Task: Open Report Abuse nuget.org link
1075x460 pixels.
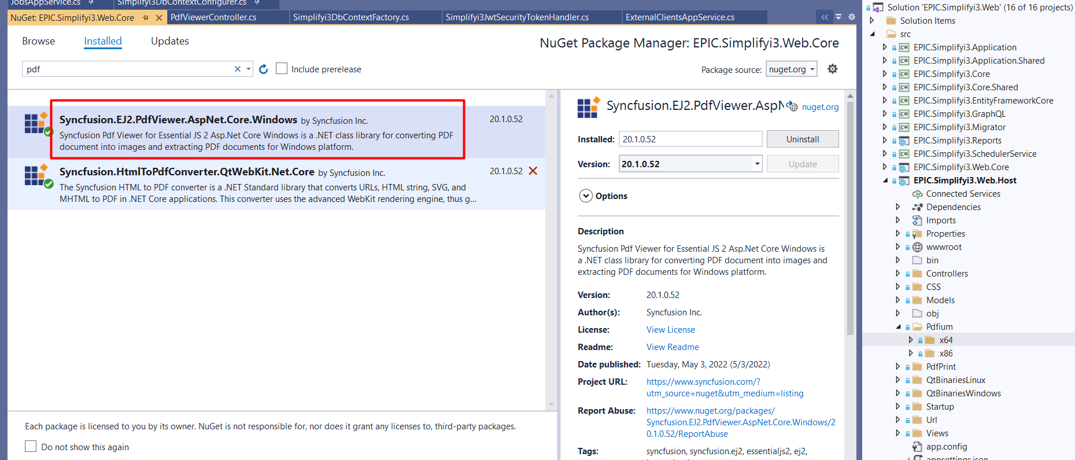Action: [741, 422]
